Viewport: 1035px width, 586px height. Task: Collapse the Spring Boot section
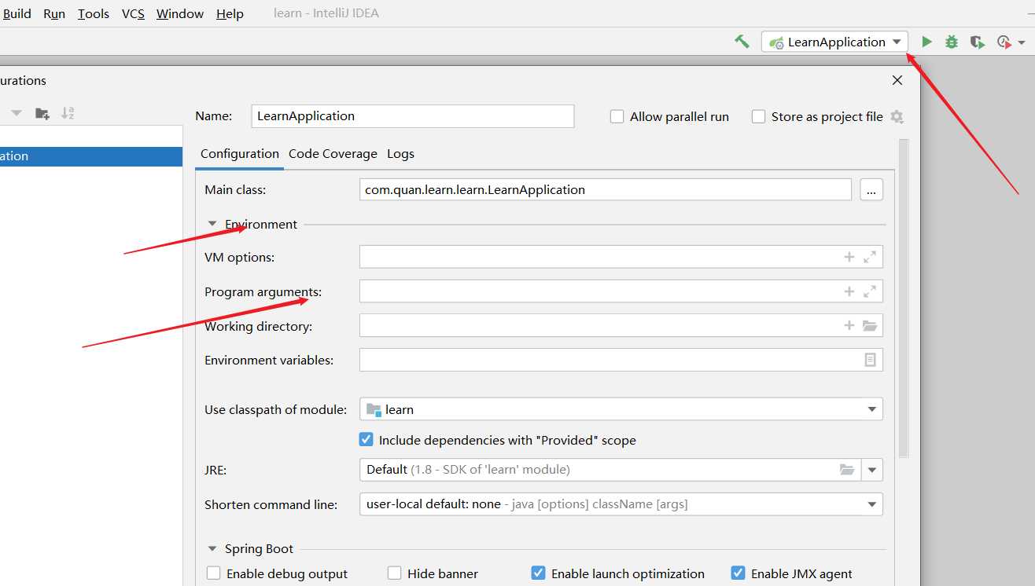click(x=212, y=549)
